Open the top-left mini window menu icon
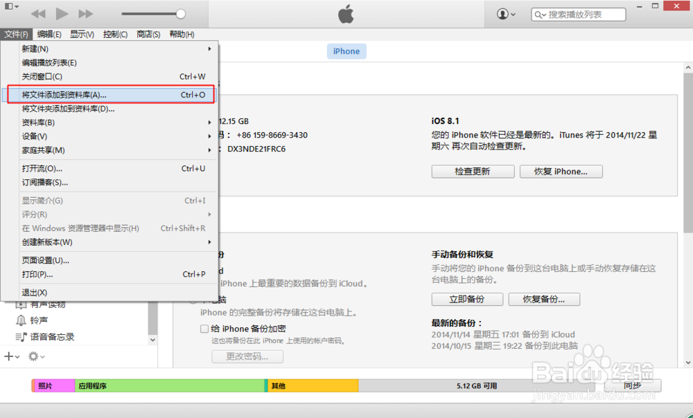The width and height of the screenshot is (693, 418). 12,6
